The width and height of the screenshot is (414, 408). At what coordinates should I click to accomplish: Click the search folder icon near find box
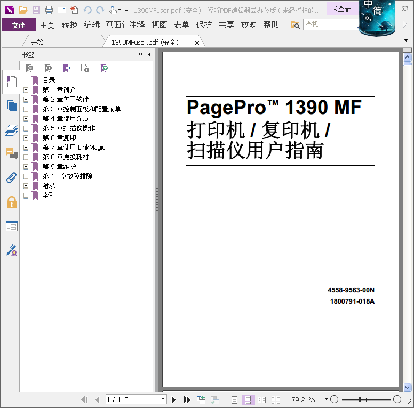(x=295, y=25)
